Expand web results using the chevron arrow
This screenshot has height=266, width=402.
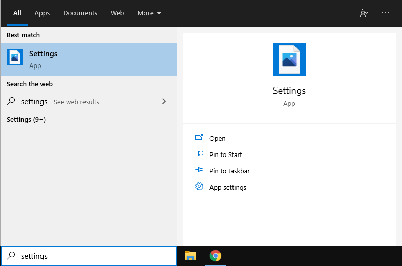[x=164, y=101]
